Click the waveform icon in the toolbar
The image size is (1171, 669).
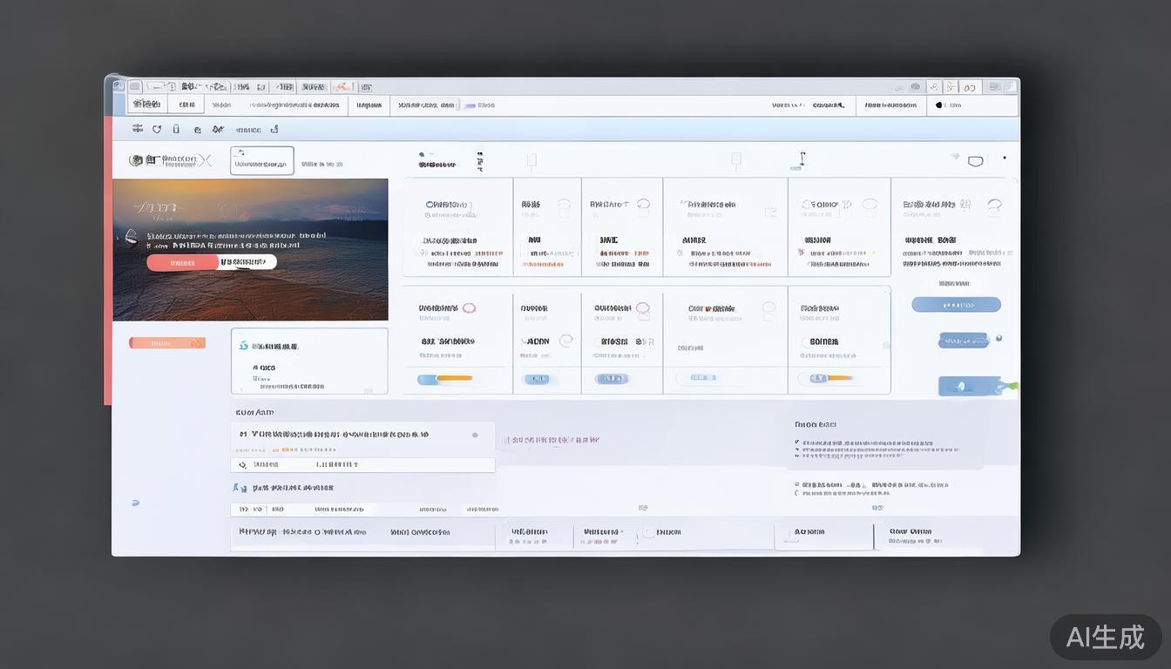[x=218, y=129]
